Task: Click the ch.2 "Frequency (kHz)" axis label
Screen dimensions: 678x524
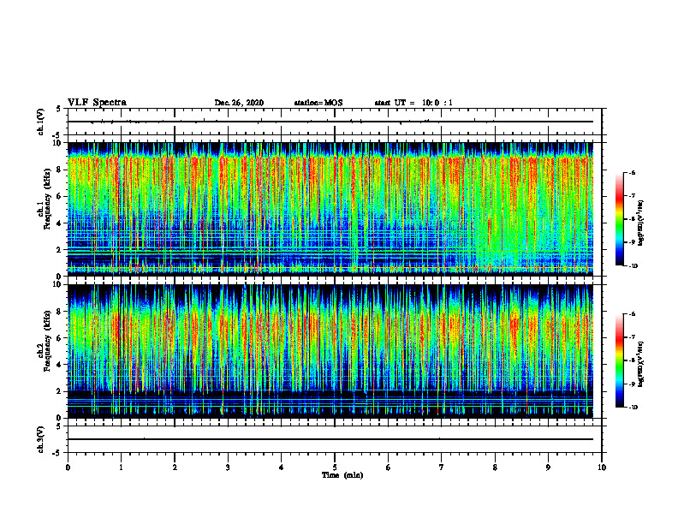Action: 47,341
